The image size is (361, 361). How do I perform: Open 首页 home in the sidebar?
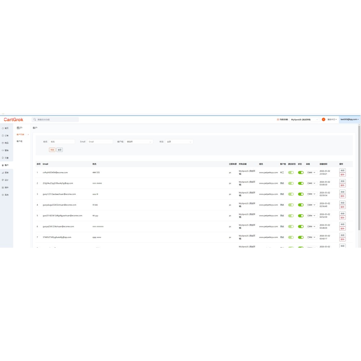click(x=6, y=128)
